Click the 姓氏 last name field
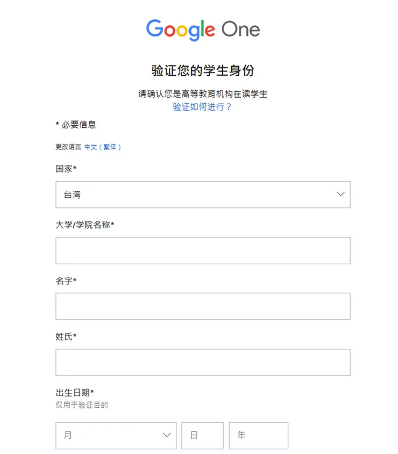The height and width of the screenshot is (454, 398). 203,362
